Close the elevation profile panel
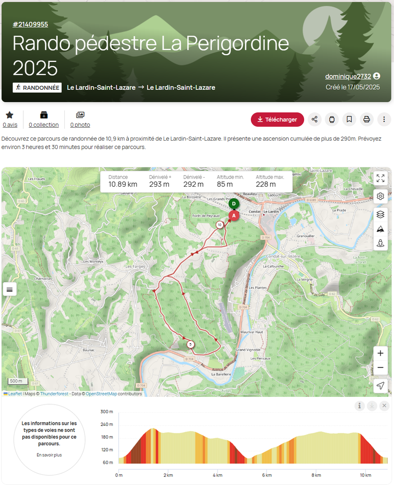 point(384,406)
